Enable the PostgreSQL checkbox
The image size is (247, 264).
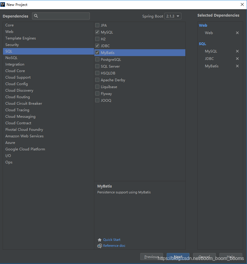[97, 59]
